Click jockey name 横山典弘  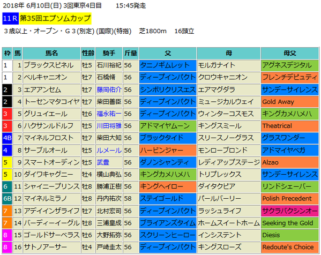click(109, 175)
